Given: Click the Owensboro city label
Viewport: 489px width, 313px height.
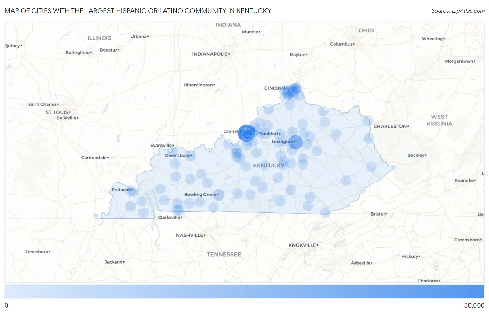Looking at the screenshot, I should (177, 155).
